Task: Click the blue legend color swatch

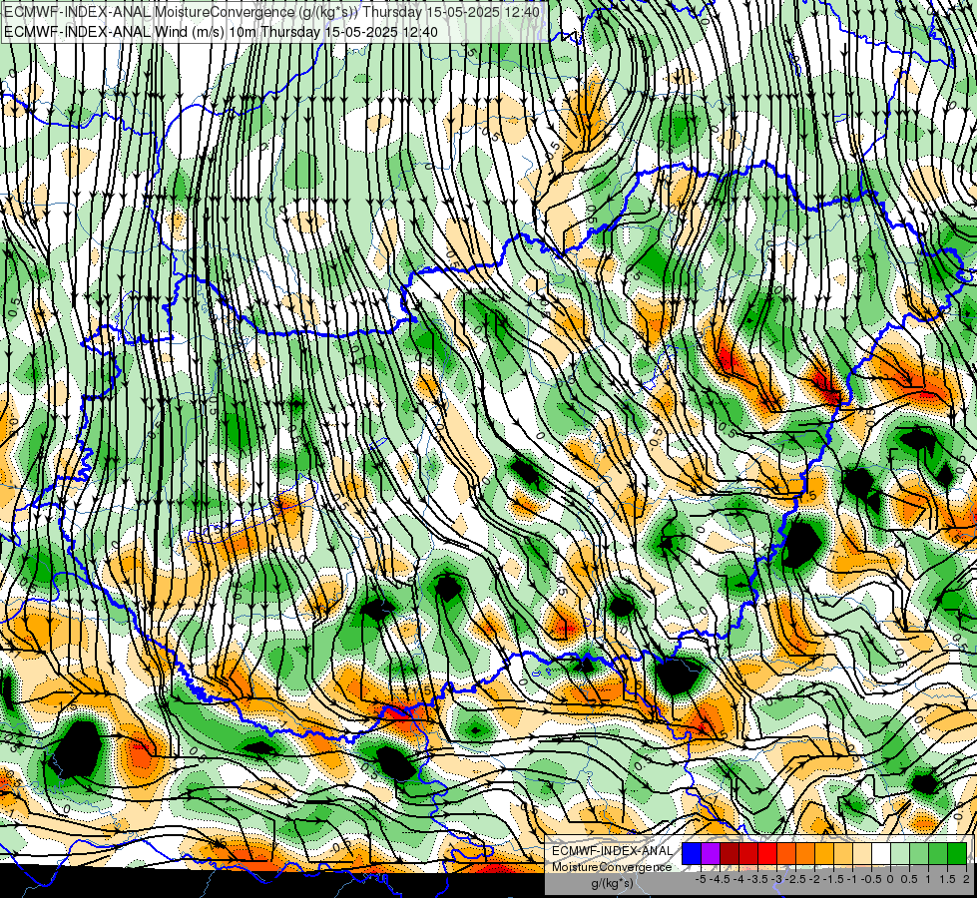Action: (692, 854)
